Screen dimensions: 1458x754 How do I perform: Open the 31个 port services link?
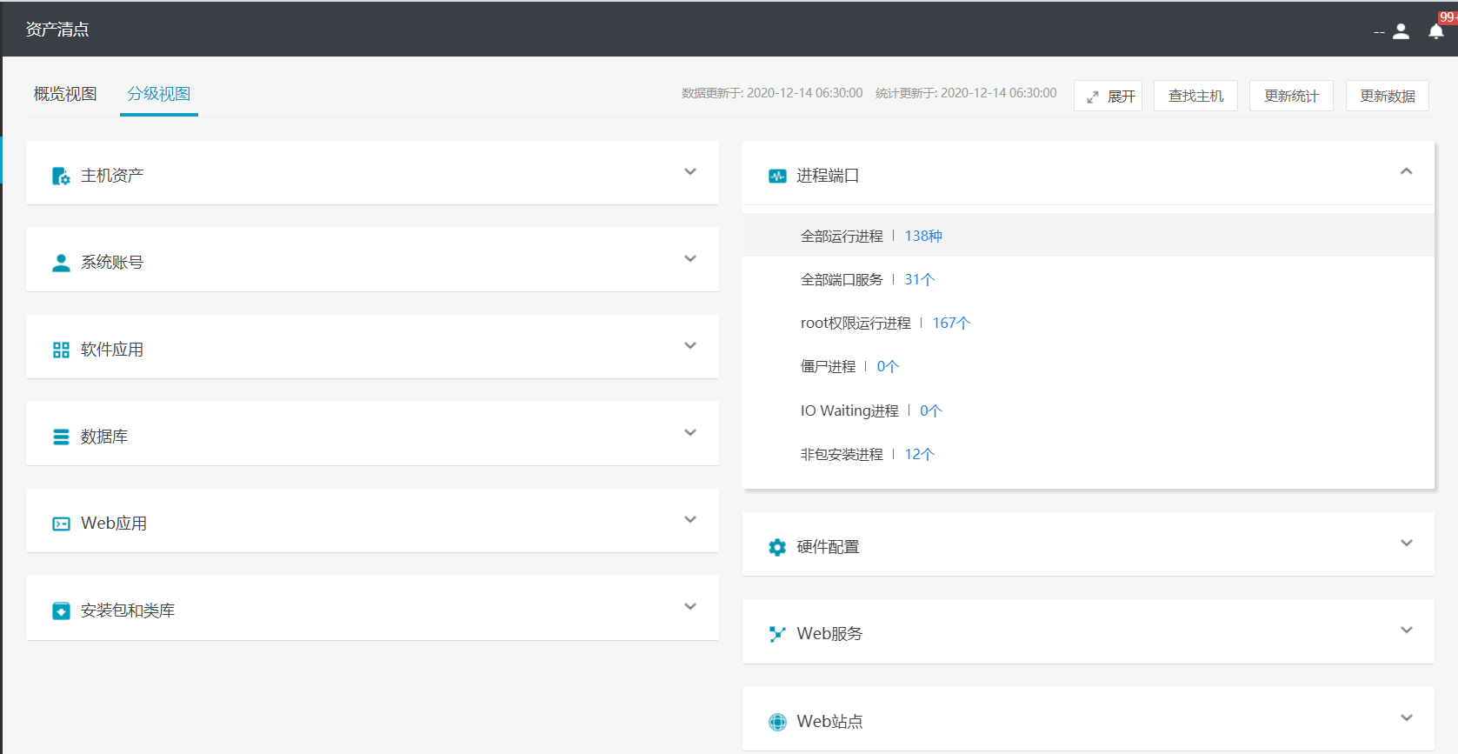[919, 279]
